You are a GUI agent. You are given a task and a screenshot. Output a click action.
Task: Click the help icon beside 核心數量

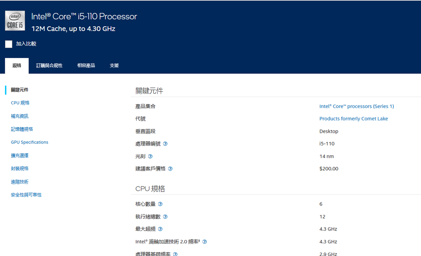[160, 204]
